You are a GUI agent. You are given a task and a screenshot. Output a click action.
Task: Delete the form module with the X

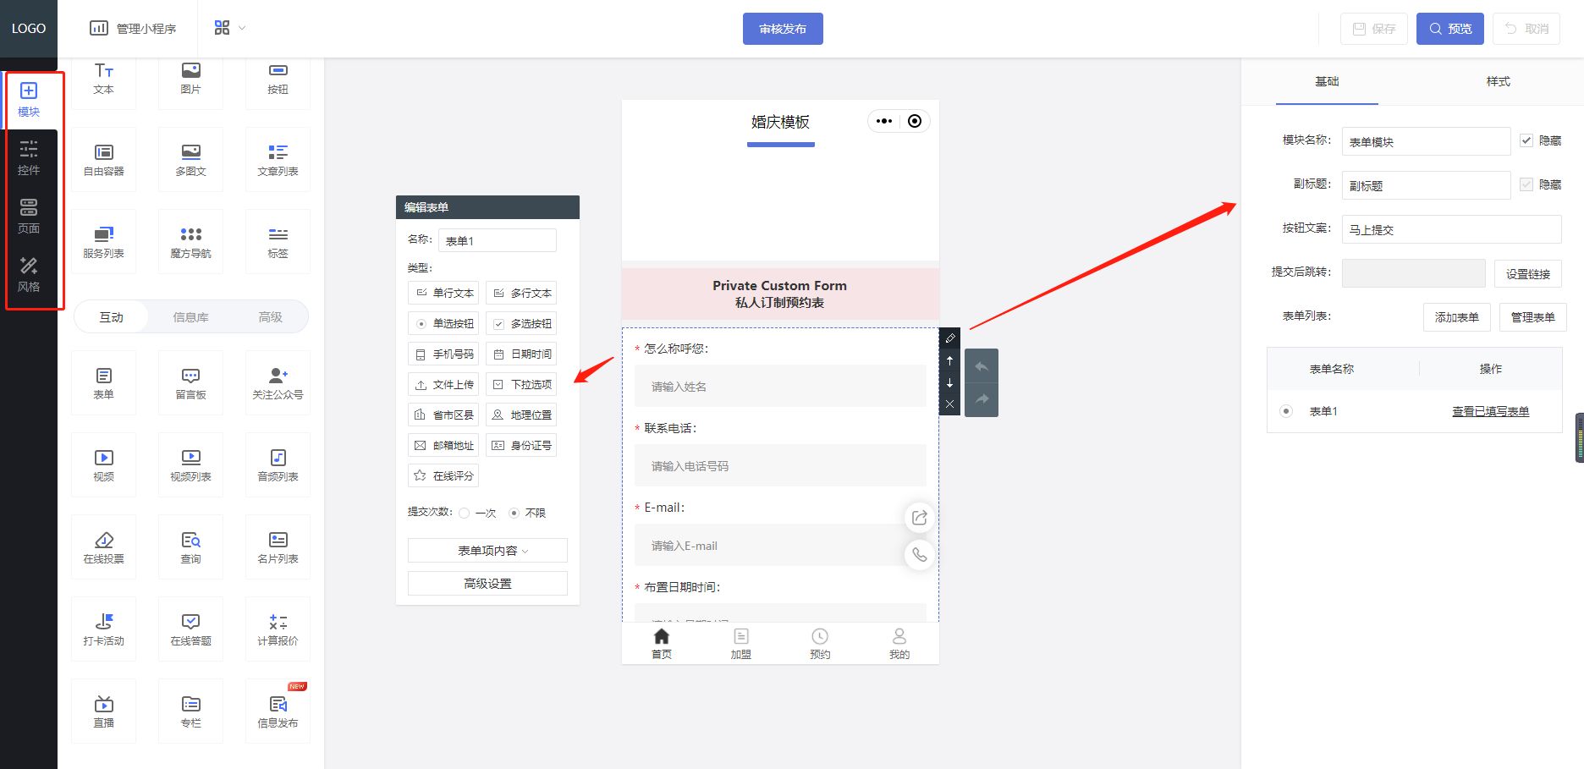(949, 404)
